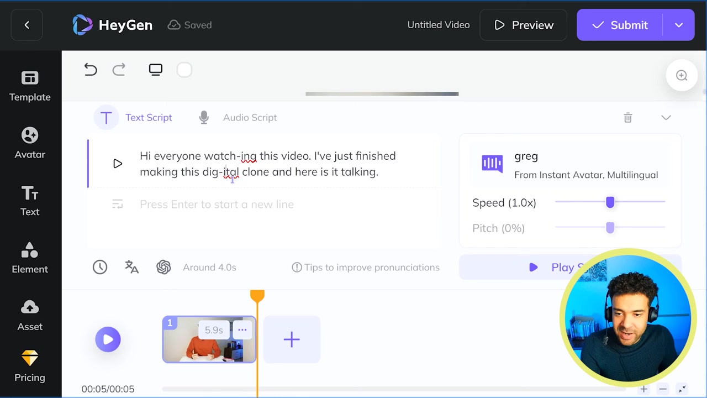Click the zoom magnifier button

(682, 76)
